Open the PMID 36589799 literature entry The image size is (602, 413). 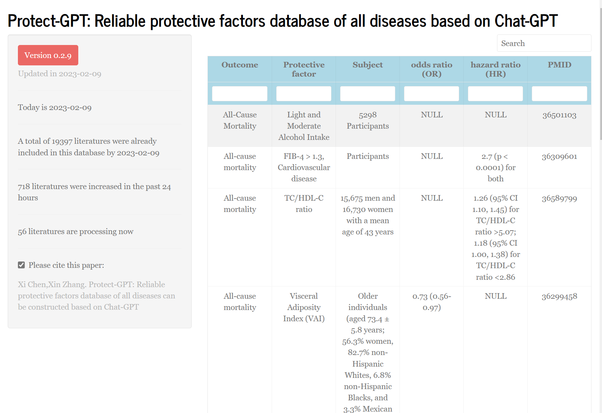tap(559, 198)
